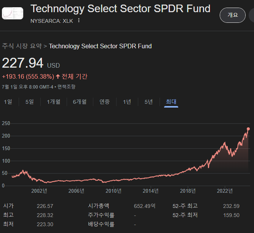
Task: Click the 2022년 x-axis label
Action: 225,191
